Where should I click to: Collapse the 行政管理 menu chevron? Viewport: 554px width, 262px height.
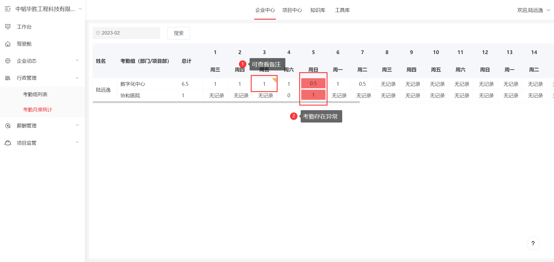pos(77,78)
